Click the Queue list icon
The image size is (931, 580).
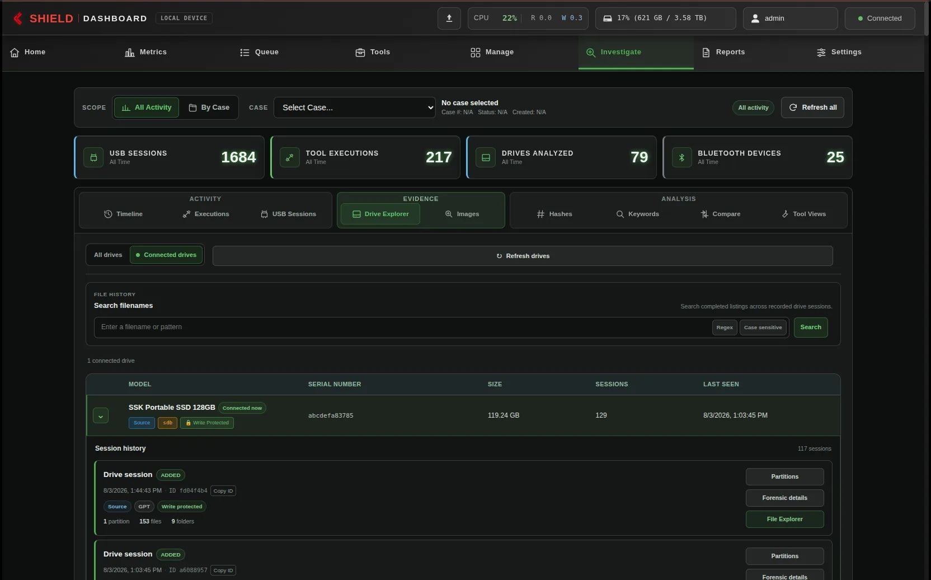(244, 52)
